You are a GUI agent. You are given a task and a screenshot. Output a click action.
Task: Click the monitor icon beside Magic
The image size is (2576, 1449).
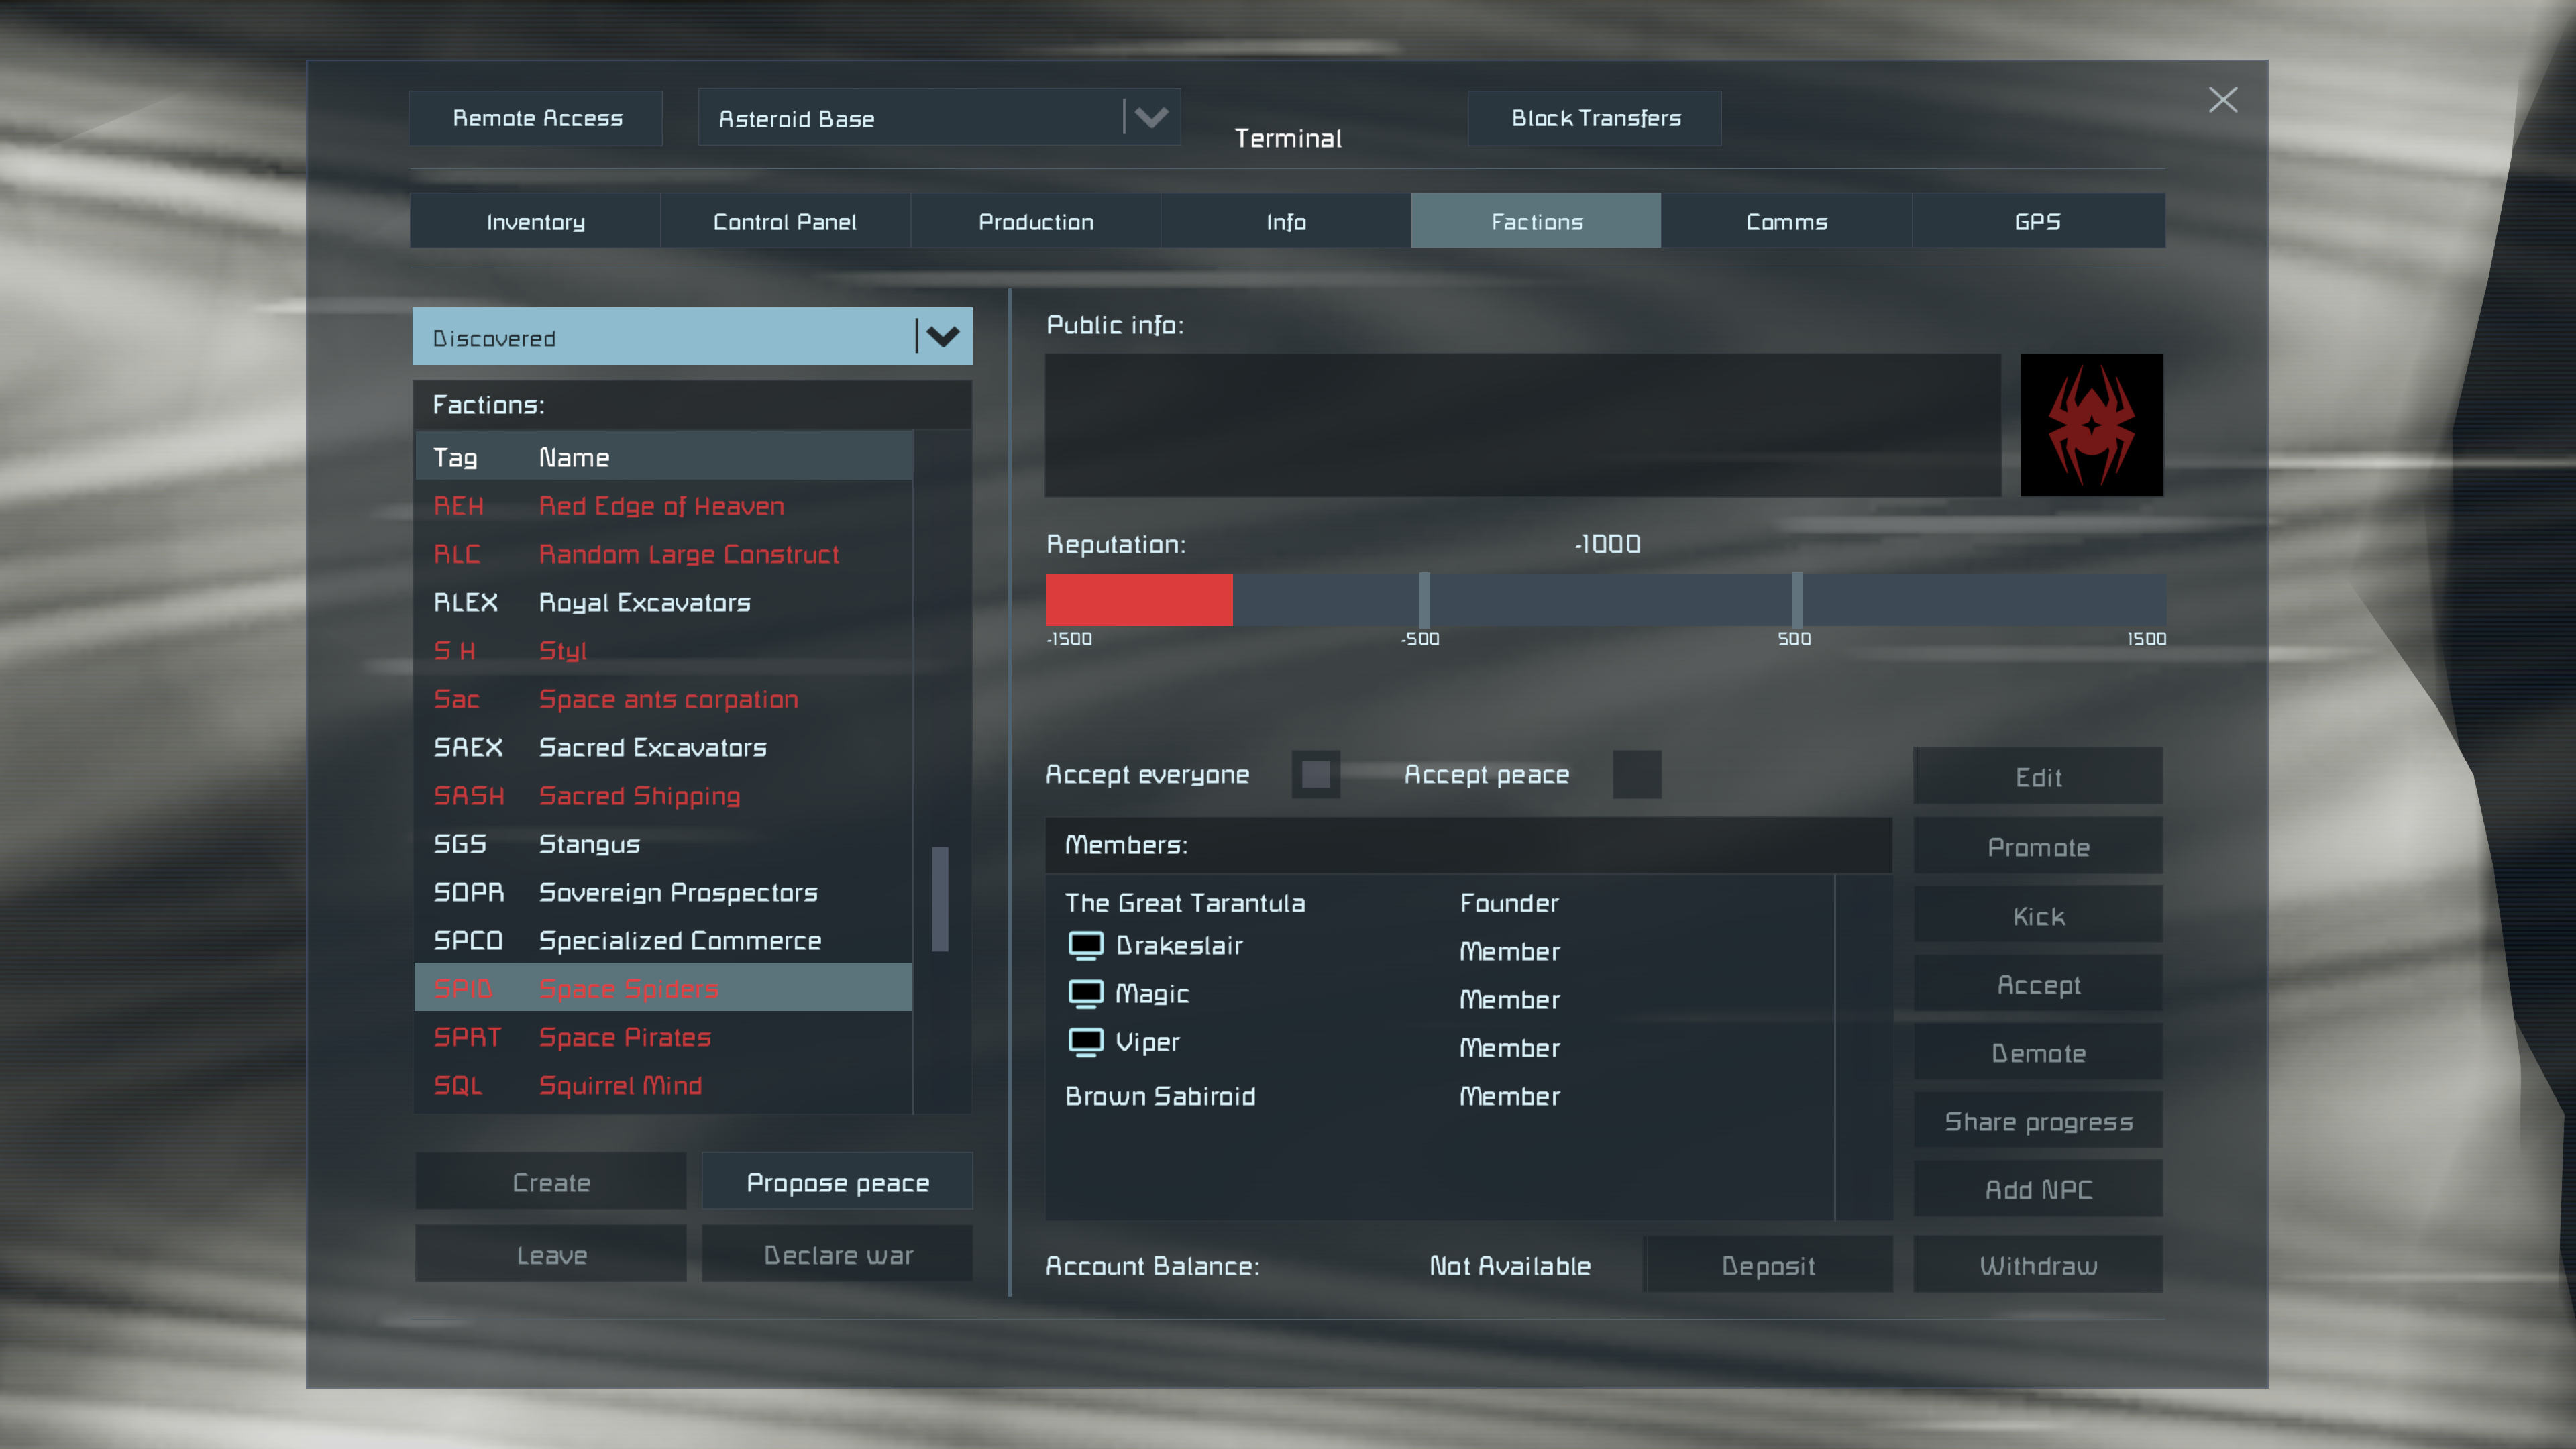(1085, 993)
